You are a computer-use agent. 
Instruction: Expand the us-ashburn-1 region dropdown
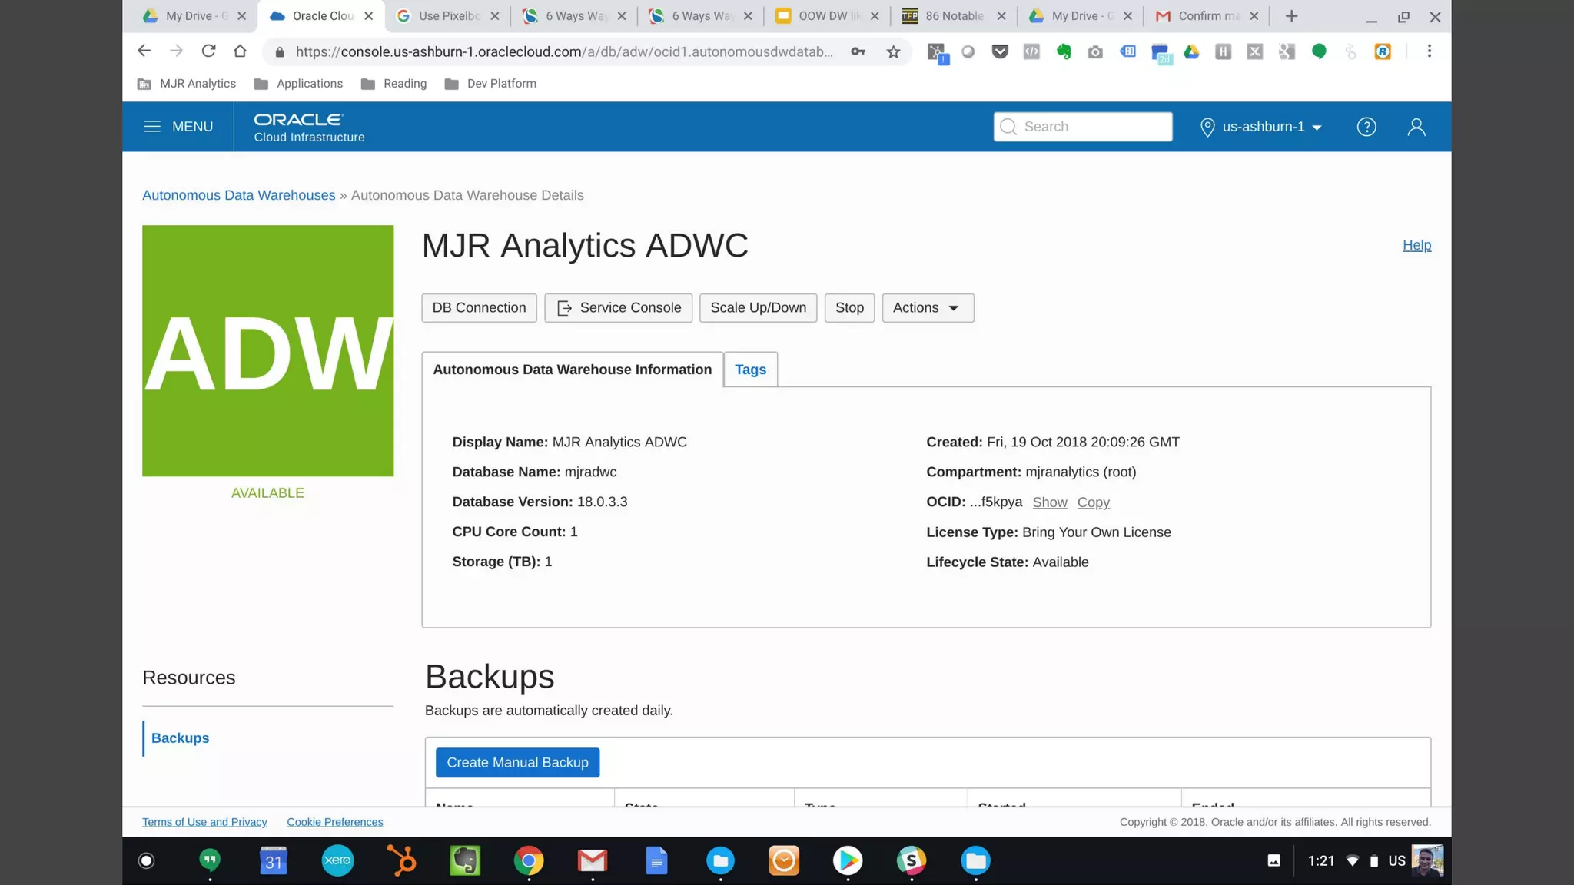[1260, 127]
